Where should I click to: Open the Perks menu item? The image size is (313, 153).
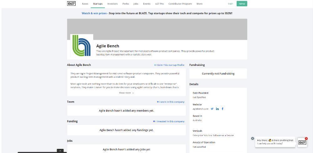pyautogui.click(x=126, y=4)
